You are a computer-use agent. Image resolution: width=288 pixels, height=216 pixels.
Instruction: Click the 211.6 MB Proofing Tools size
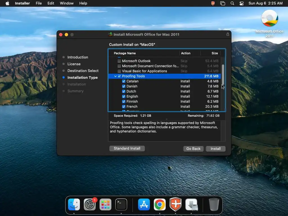(211, 76)
